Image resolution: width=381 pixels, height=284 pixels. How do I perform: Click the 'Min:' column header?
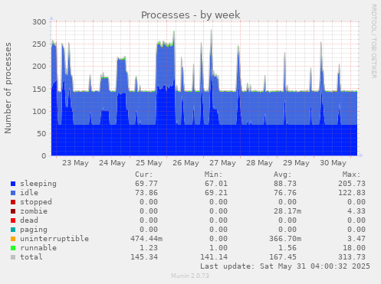[213, 175]
